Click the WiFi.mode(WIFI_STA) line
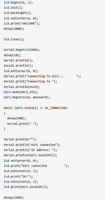 point(21,92)
